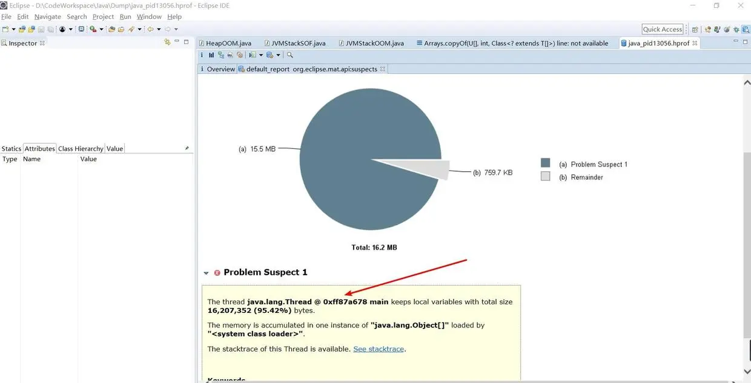Open the New wizard dropdown arrow
Image resolution: width=751 pixels, height=383 pixels.
13,29
